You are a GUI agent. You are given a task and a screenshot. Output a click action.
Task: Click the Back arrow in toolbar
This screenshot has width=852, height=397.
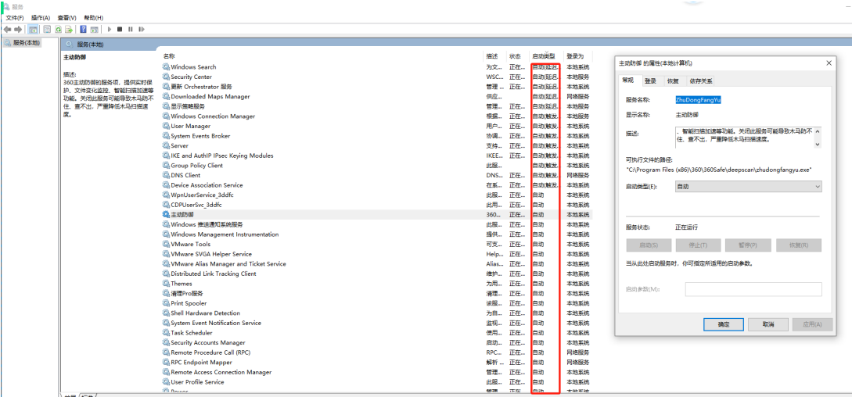pyautogui.click(x=8, y=30)
